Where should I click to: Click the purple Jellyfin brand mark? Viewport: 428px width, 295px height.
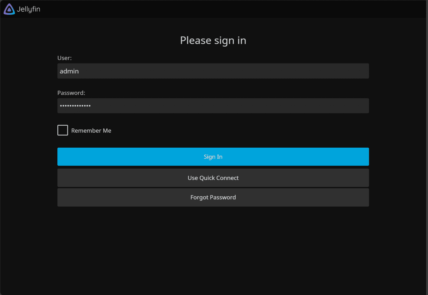[x=9, y=9]
